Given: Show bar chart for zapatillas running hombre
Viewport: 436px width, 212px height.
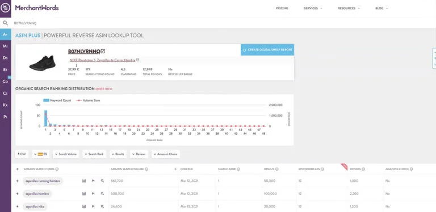Looking at the screenshot, I should 84,181.
